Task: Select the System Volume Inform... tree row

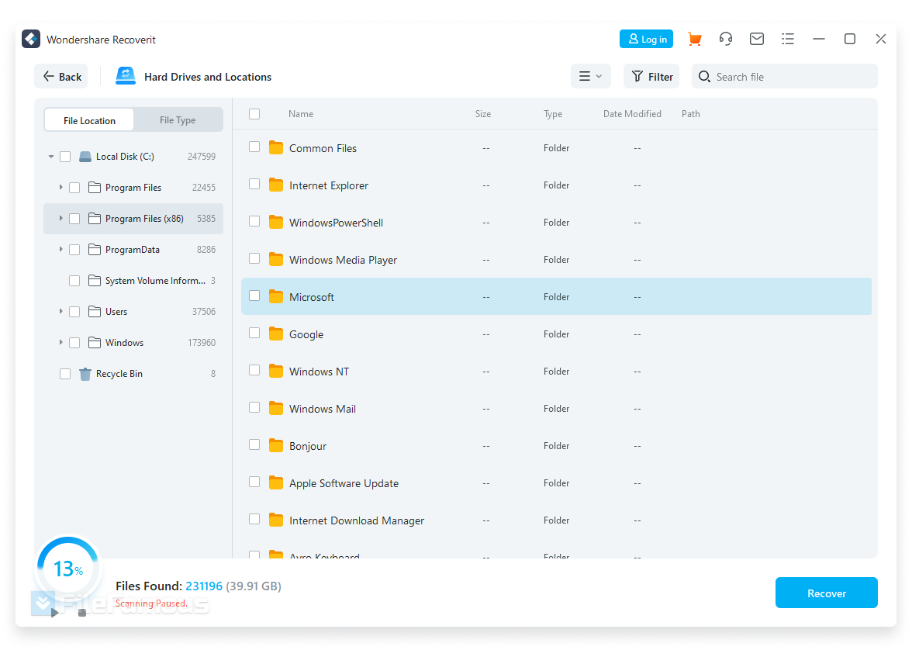Action: point(133,281)
